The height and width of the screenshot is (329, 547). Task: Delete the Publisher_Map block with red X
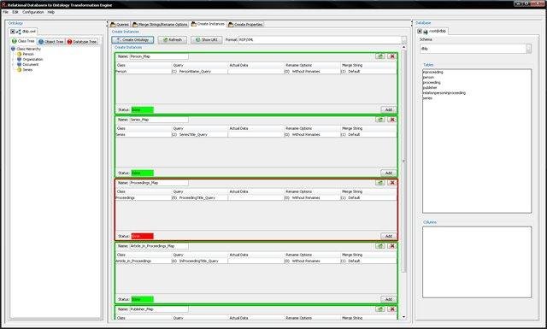[x=392, y=309]
